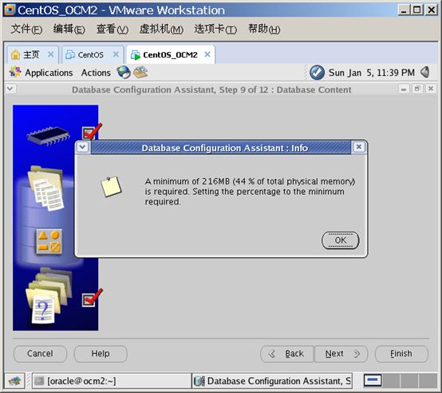Click Next to continue

341,354
